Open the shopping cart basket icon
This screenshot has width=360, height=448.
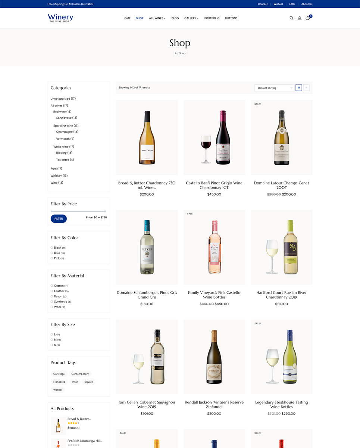pyautogui.click(x=308, y=18)
